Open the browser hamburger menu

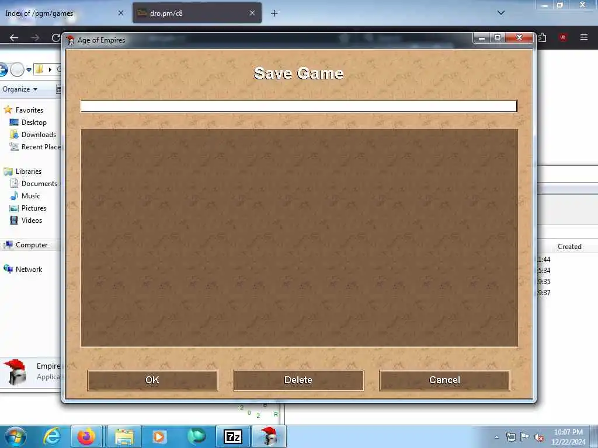(583, 37)
